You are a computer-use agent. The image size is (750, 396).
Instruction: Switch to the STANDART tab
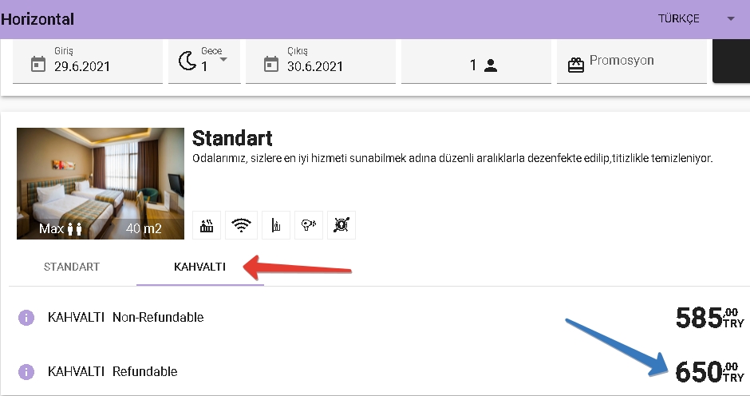pos(72,267)
